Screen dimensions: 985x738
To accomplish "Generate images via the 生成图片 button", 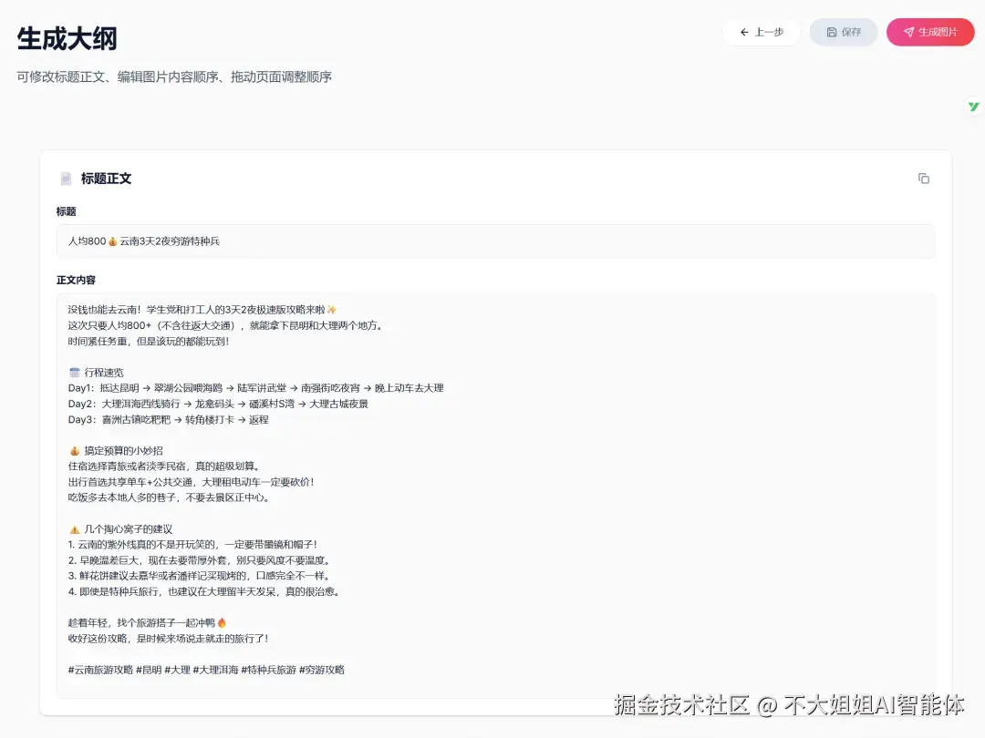I will 930,32.
